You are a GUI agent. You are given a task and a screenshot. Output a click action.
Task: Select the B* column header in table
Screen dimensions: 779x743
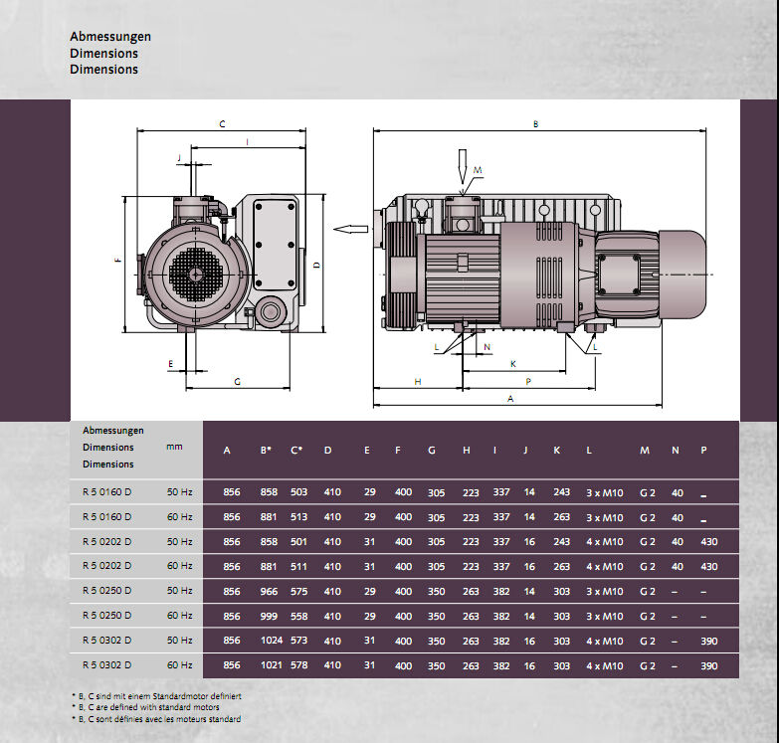click(x=267, y=451)
